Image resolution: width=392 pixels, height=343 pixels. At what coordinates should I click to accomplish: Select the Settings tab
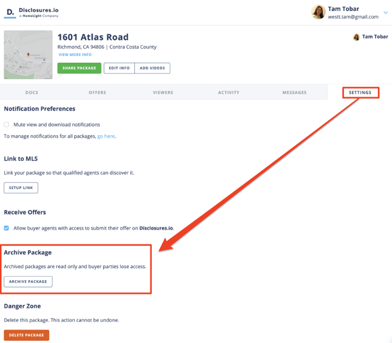click(x=360, y=93)
